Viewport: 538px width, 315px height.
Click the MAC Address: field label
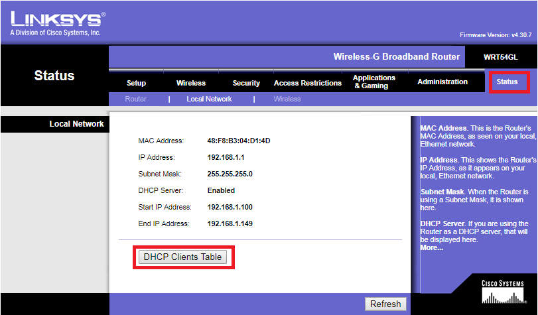coord(161,141)
